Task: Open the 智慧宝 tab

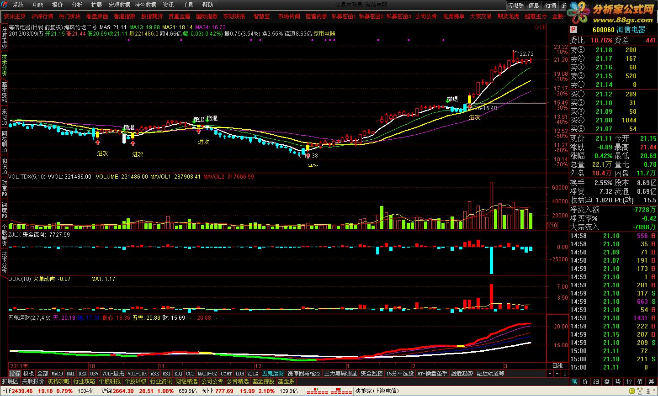Action: click(261, 16)
